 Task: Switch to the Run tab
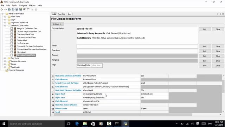click(70, 14)
